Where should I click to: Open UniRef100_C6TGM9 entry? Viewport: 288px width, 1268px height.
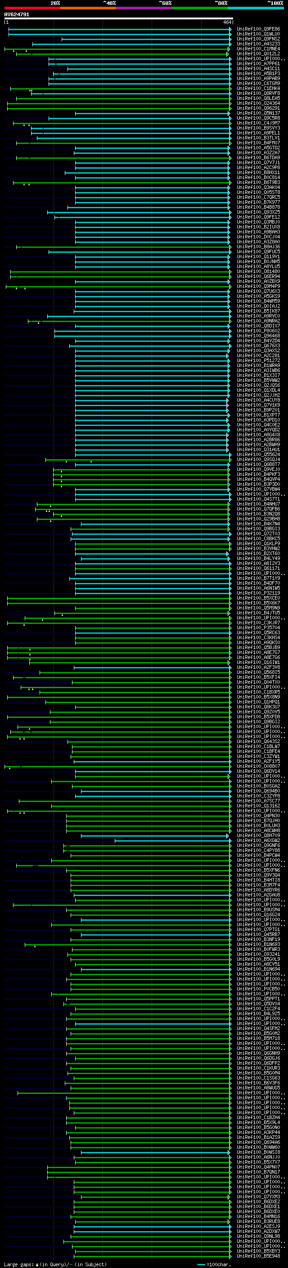click(x=258, y=83)
